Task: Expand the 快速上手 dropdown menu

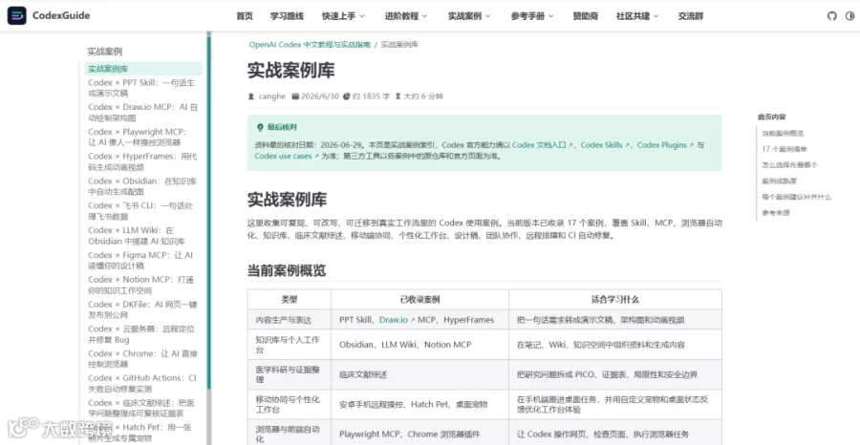Action: tap(343, 16)
